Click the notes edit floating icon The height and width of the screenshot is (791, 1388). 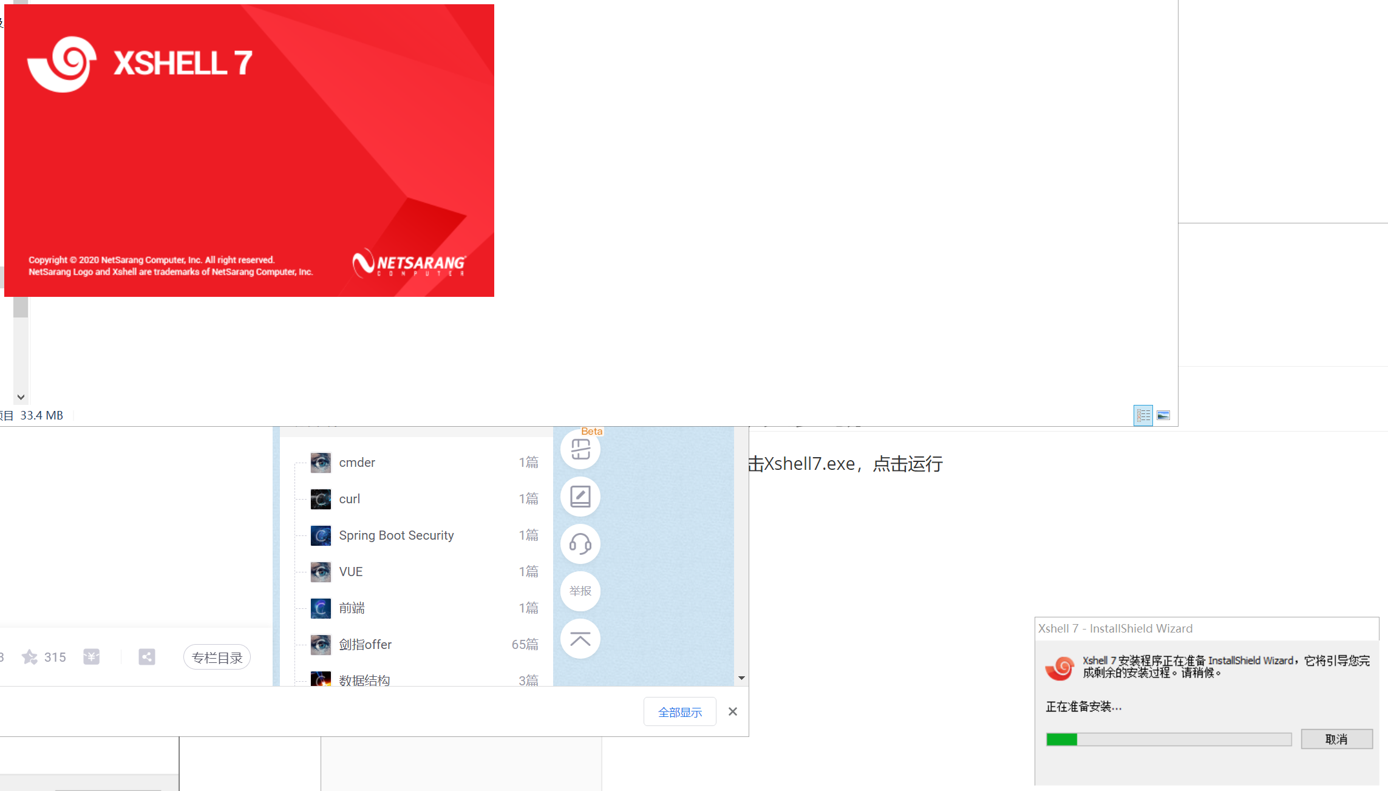coord(580,497)
